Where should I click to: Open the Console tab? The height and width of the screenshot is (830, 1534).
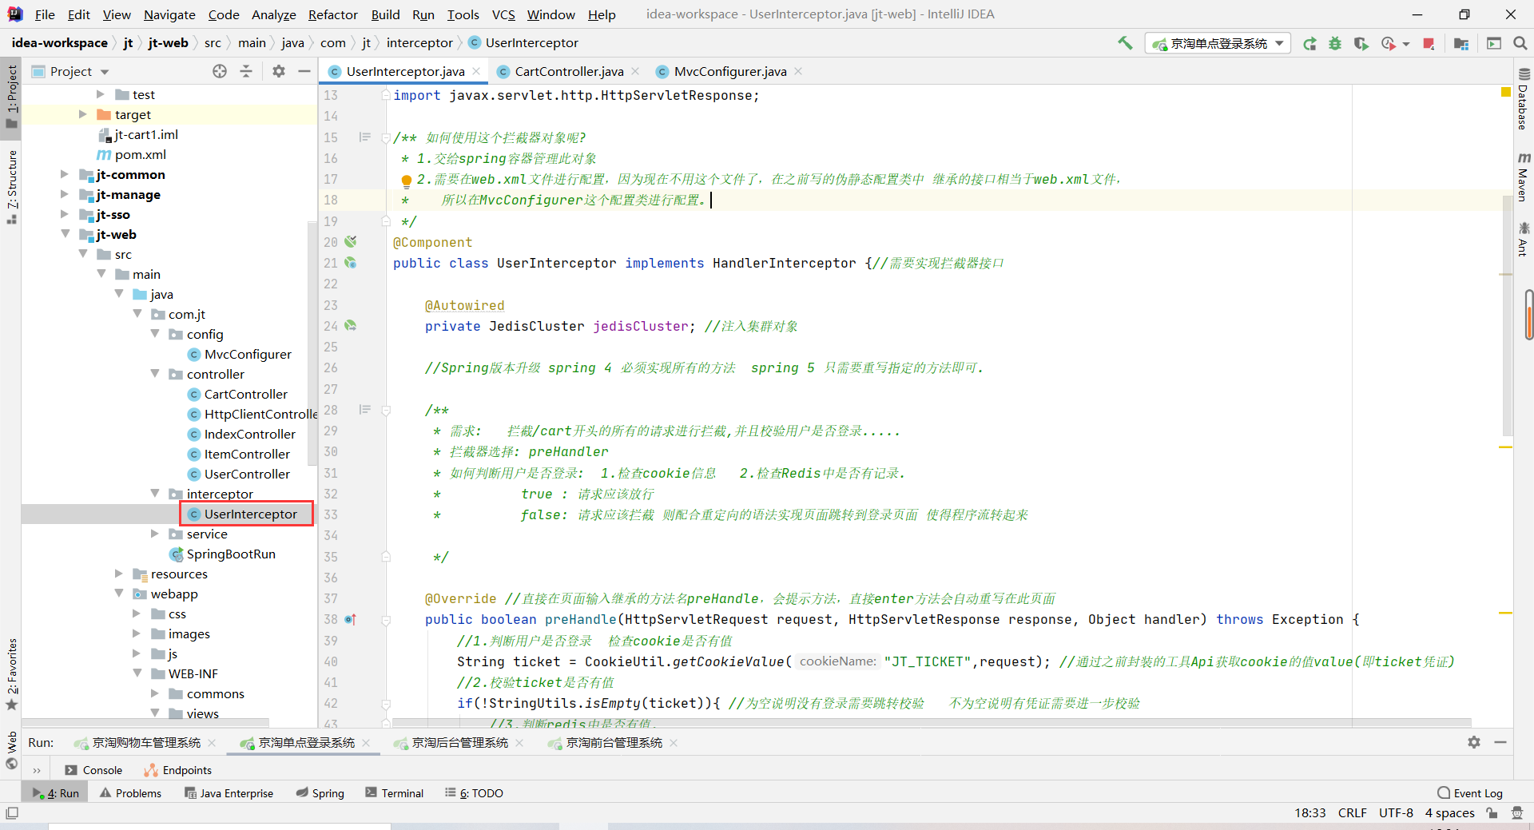coord(93,770)
